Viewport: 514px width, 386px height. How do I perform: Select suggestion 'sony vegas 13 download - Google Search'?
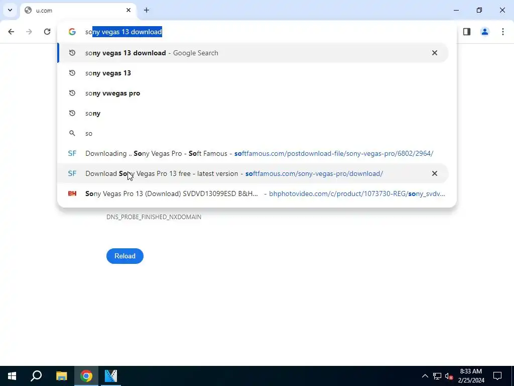253,53
